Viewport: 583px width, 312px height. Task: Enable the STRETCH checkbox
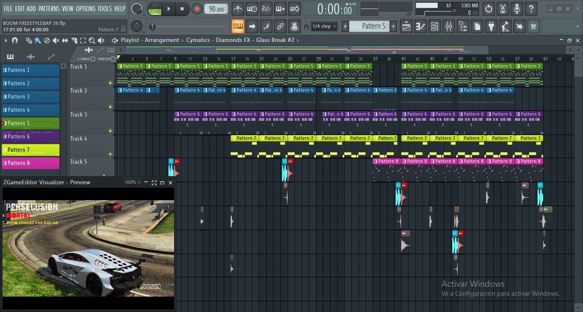click(113, 59)
